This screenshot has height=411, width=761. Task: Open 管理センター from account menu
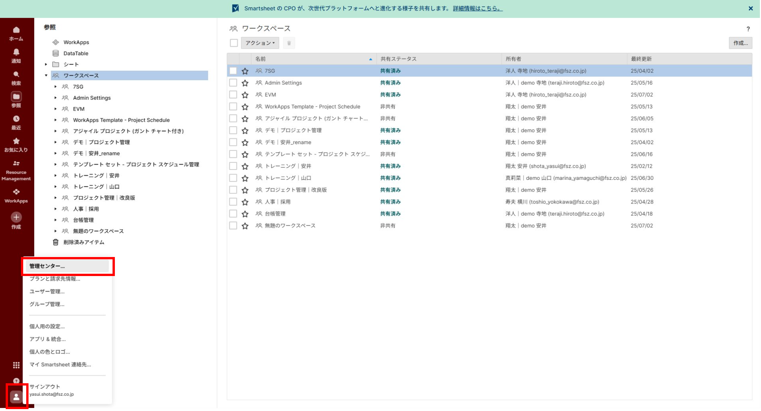67,266
